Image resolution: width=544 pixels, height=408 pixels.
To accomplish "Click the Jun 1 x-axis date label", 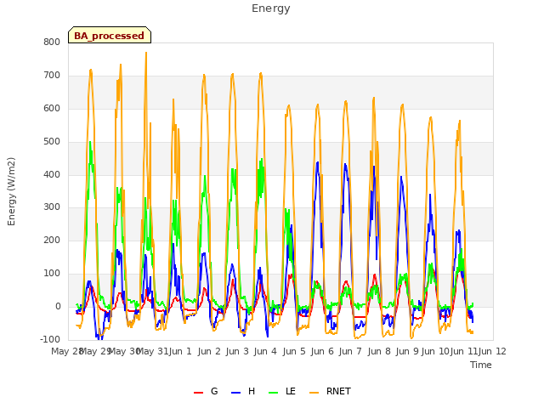I will point(180,351).
